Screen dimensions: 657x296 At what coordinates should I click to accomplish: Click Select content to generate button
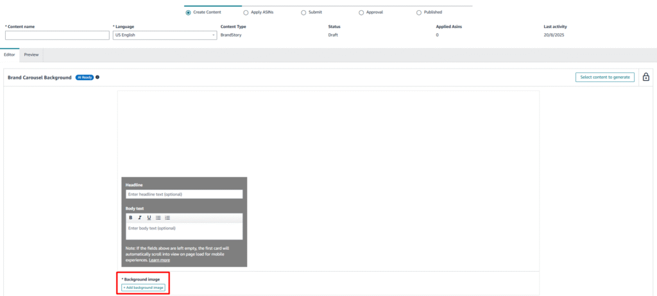click(x=604, y=78)
